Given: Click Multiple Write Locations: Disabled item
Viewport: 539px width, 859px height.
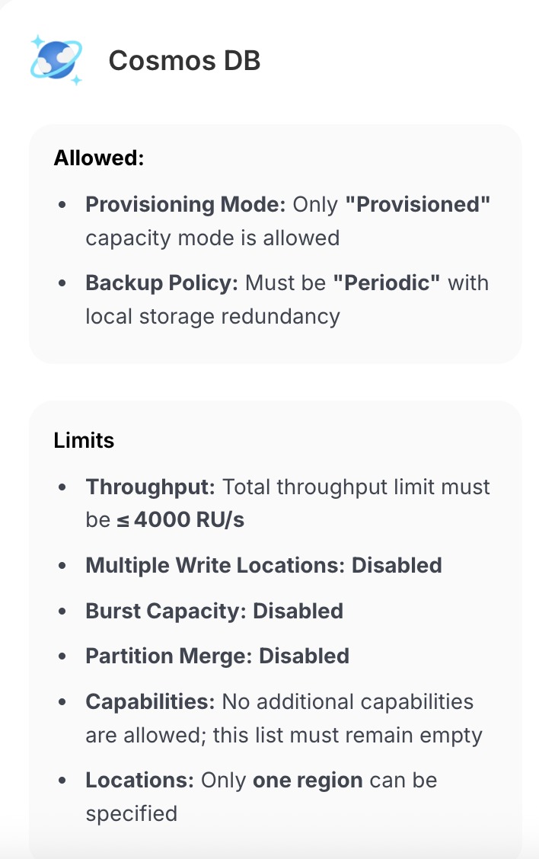Looking at the screenshot, I should tap(263, 566).
